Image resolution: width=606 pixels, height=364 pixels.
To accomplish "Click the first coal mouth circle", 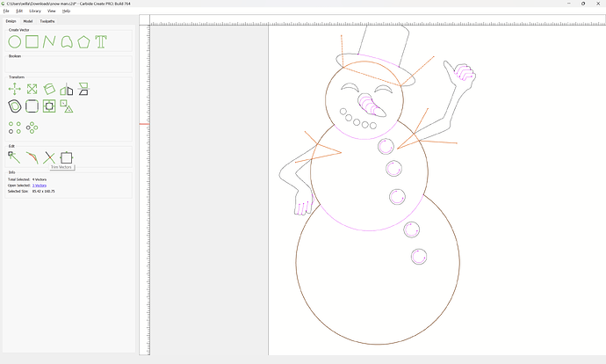I will [x=343, y=112].
